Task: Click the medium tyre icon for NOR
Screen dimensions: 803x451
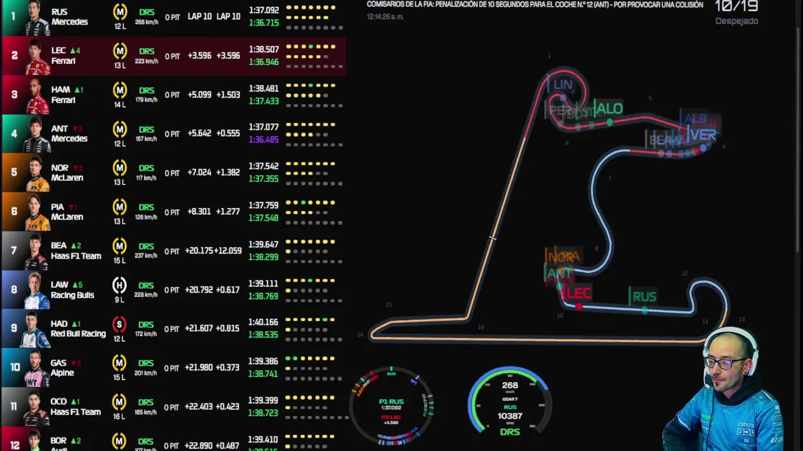Action: tap(120, 168)
